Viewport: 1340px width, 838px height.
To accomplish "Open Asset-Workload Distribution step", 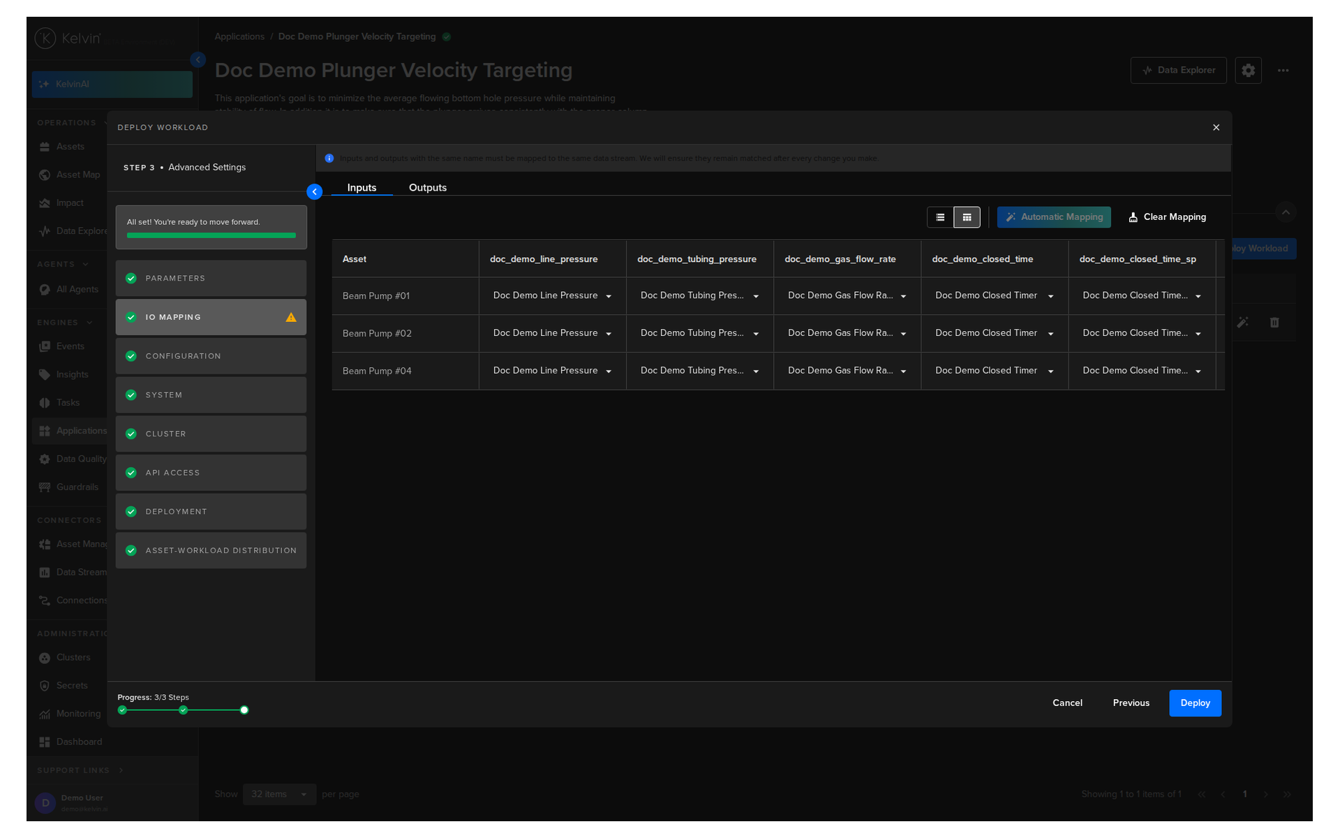I will pos(211,550).
